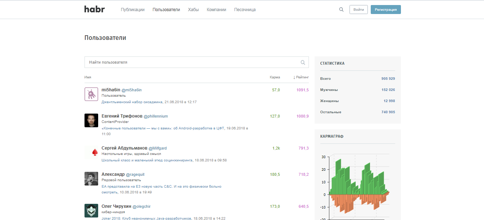The width and height of the screenshot is (484, 220).
Task: Sort users by Карма column
Action: click(x=275, y=77)
